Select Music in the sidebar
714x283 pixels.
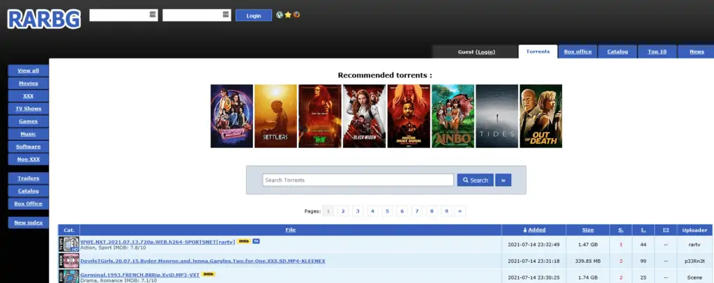(28, 135)
